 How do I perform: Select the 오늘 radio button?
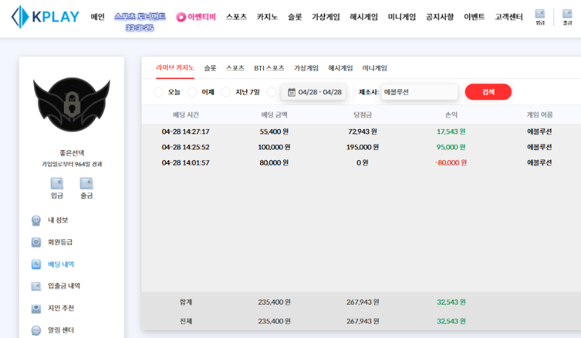coord(158,92)
